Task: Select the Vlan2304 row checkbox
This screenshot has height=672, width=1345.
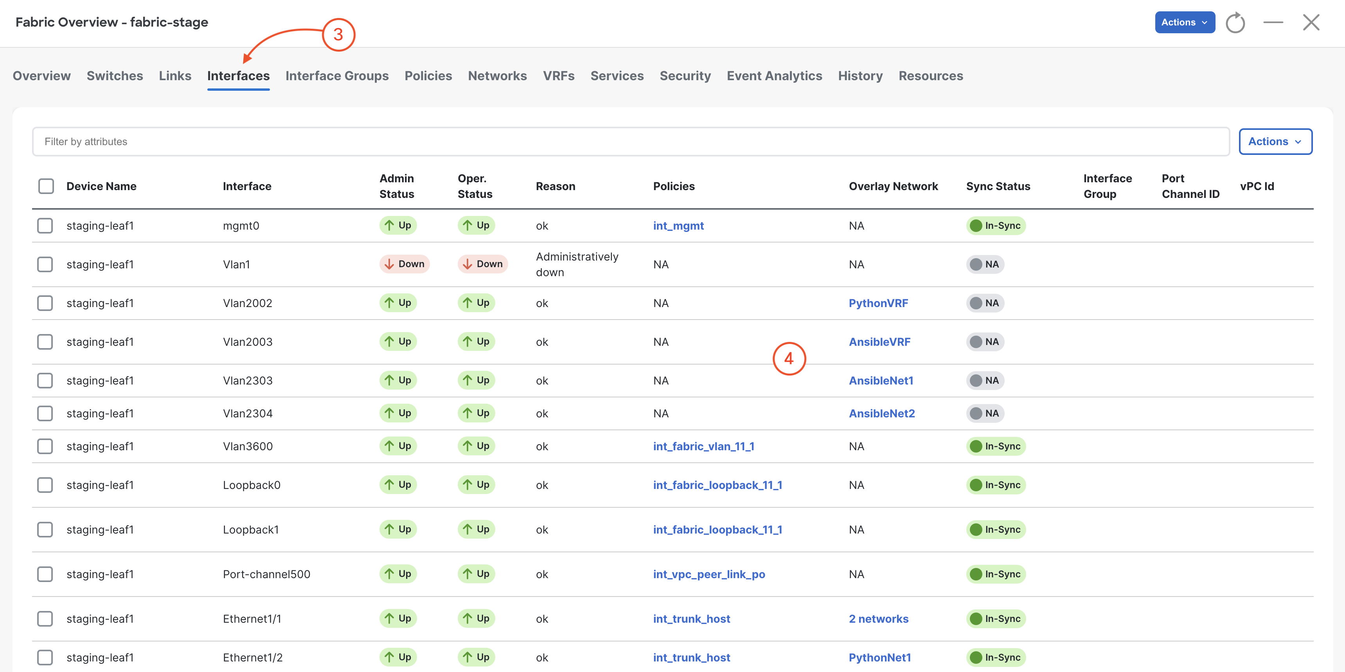Action: [x=45, y=413]
